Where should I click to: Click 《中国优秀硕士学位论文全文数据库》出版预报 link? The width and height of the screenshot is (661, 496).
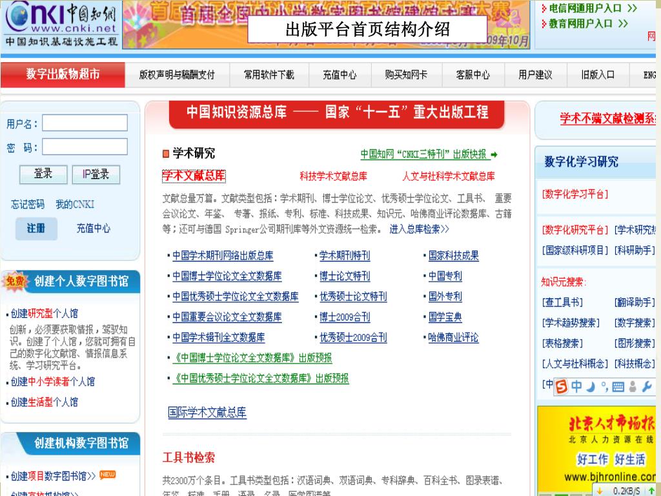click(x=261, y=378)
